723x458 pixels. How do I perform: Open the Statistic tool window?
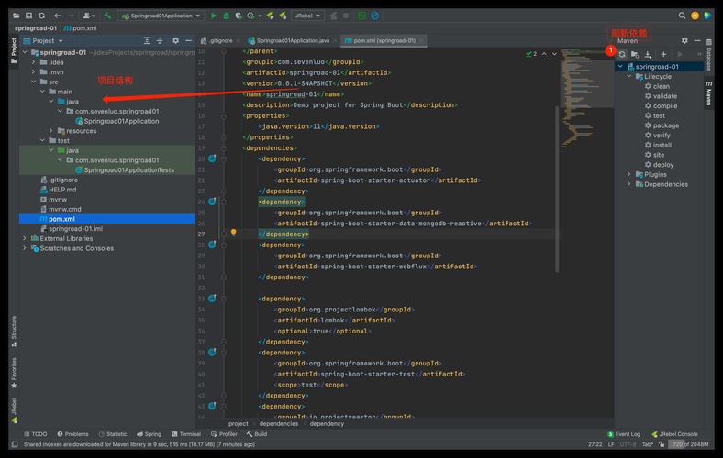coord(113,434)
